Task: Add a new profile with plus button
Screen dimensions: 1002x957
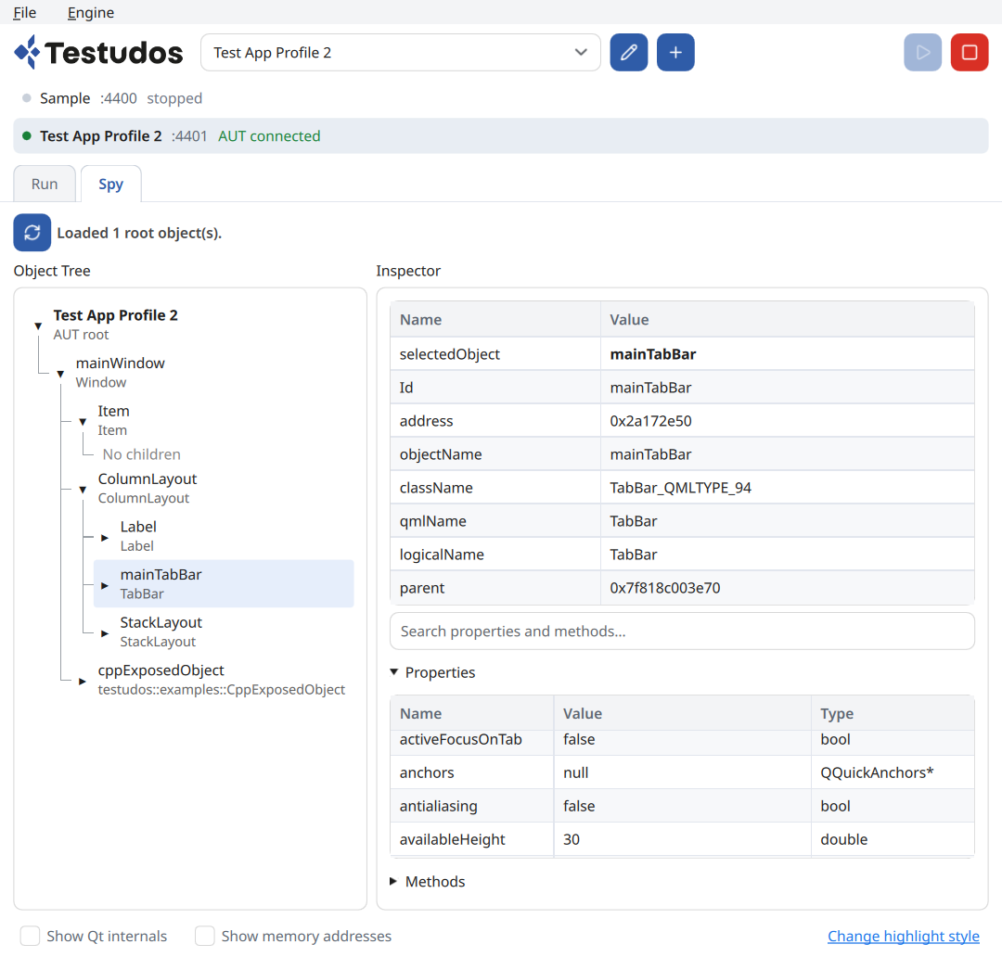Action: [675, 52]
